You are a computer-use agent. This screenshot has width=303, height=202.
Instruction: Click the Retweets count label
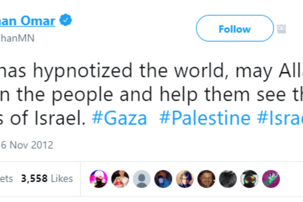(6, 178)
